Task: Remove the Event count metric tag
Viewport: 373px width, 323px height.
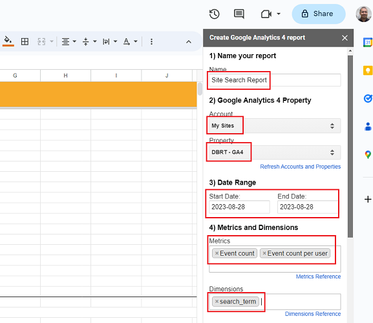Action: pos(217,253)
